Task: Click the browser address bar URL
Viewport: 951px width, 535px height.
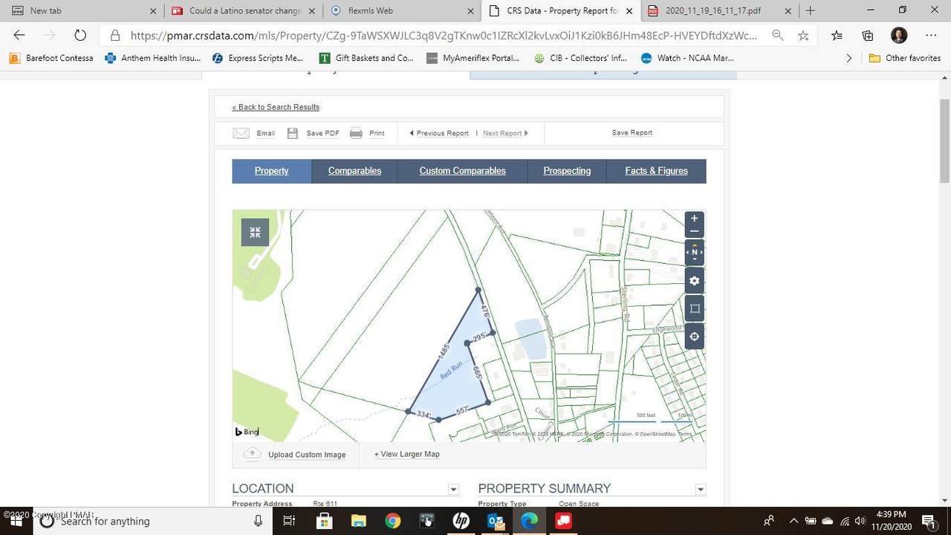Action: click(444, 35)
